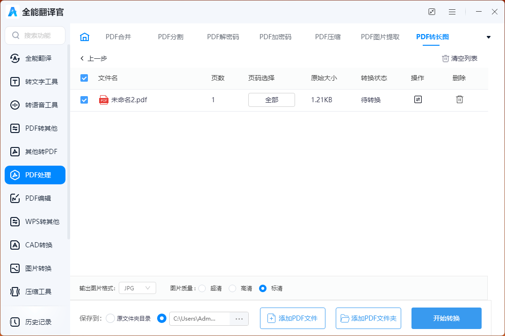Click the convert icon for 未命名2.pdf
Viewport: 505px width, 336px height.
coord(418,99)
